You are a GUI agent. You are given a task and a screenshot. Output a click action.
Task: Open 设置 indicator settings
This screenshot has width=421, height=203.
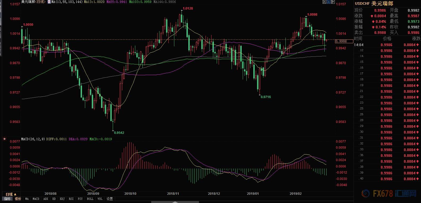[x=110, y=199]
